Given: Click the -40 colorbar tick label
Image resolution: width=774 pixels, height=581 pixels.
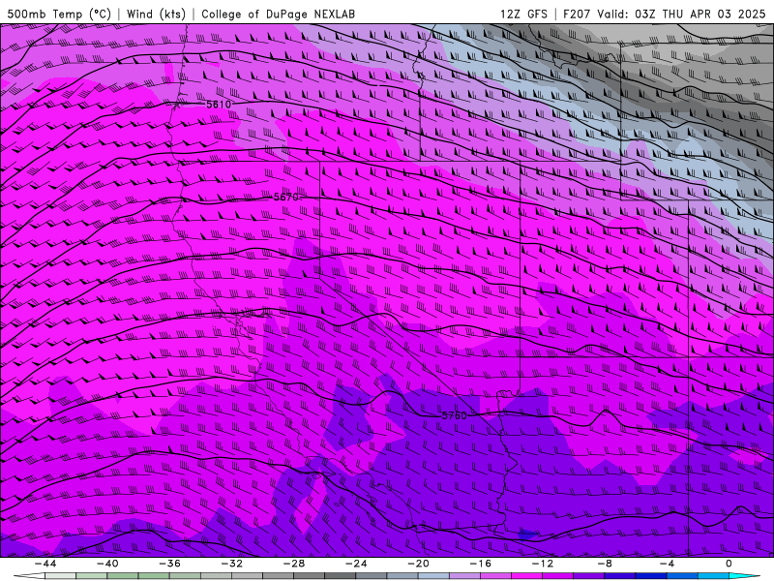Looking at the screenshot, I should coord(107,564).
